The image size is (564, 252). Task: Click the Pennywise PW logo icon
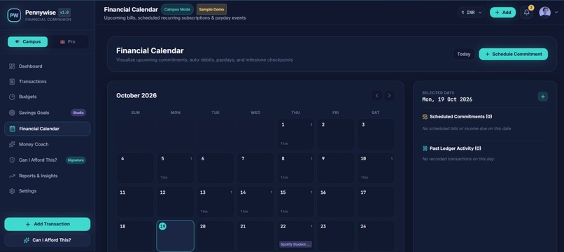point(14,15)
